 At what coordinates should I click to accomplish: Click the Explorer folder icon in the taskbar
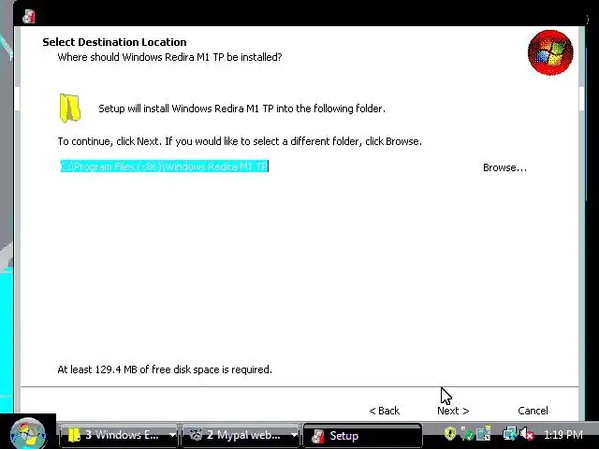73,435
